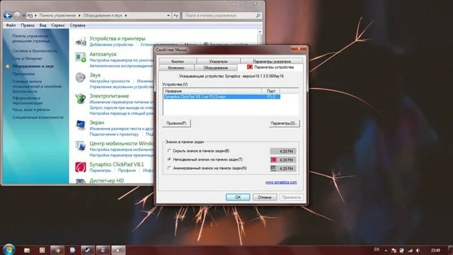Open Специальные возможности sidebar link
Screen dimensions: 453x255
click(38, 117)
